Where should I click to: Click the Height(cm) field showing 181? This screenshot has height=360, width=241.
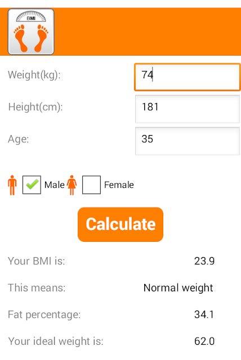(x=188, y=109)
